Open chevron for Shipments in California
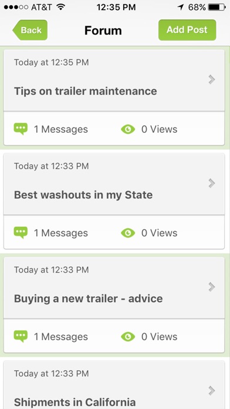The image size is (230, 409). [x=212, y=390]
